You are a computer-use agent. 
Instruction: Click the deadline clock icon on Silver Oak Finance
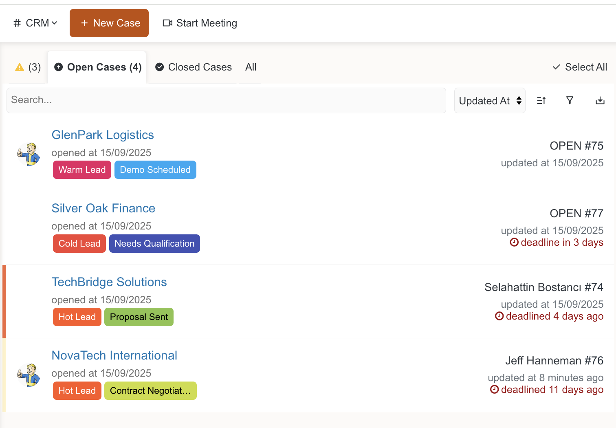(514, 242)
